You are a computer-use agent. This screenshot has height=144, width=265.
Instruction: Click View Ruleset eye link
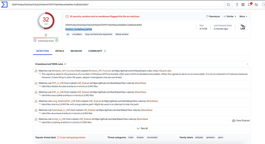241,121
